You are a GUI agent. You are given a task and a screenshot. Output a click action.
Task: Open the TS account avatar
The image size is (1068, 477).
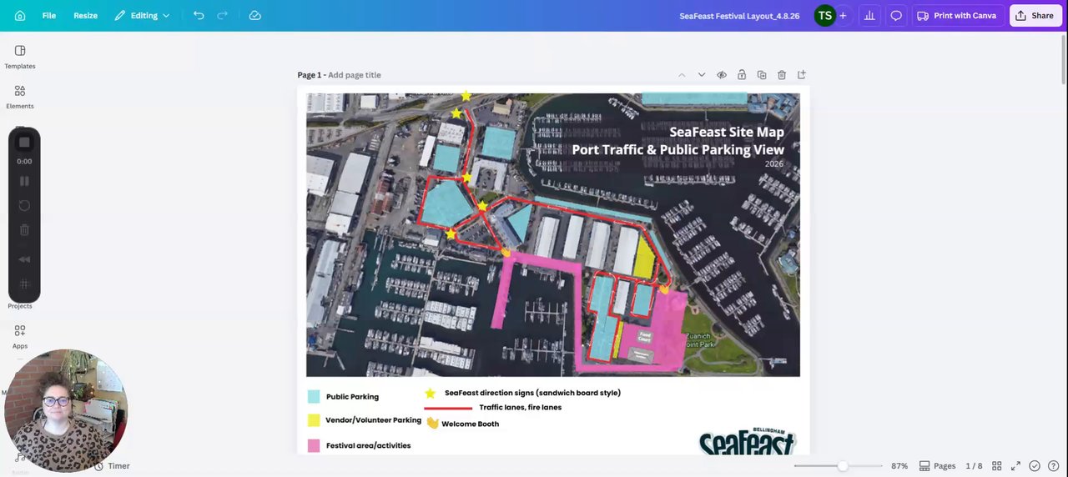click(x=824, y=16)
